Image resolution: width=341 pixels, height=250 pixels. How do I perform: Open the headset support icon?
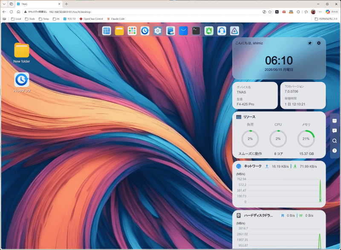(222, 31)
